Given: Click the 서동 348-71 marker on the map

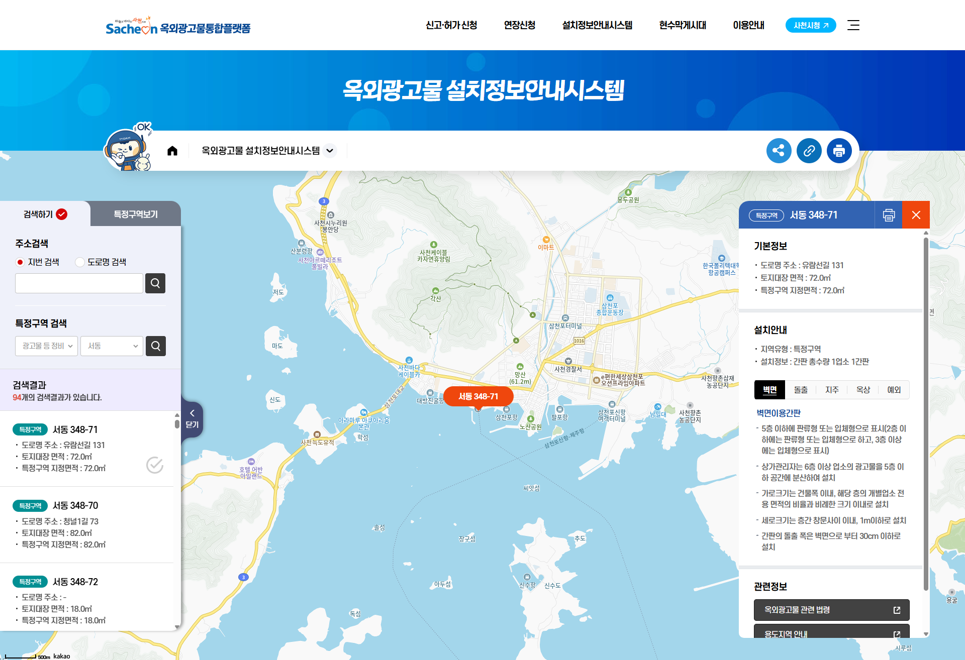Looking at the screenshot, I should tap(477, 396).
